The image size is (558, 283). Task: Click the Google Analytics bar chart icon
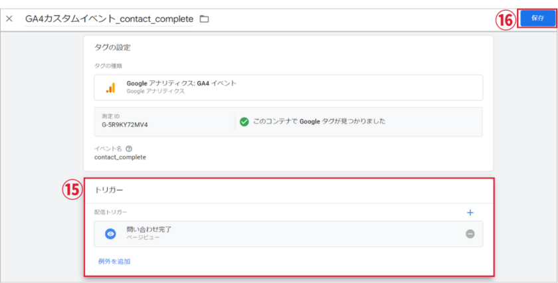click(x=110, y=88)
